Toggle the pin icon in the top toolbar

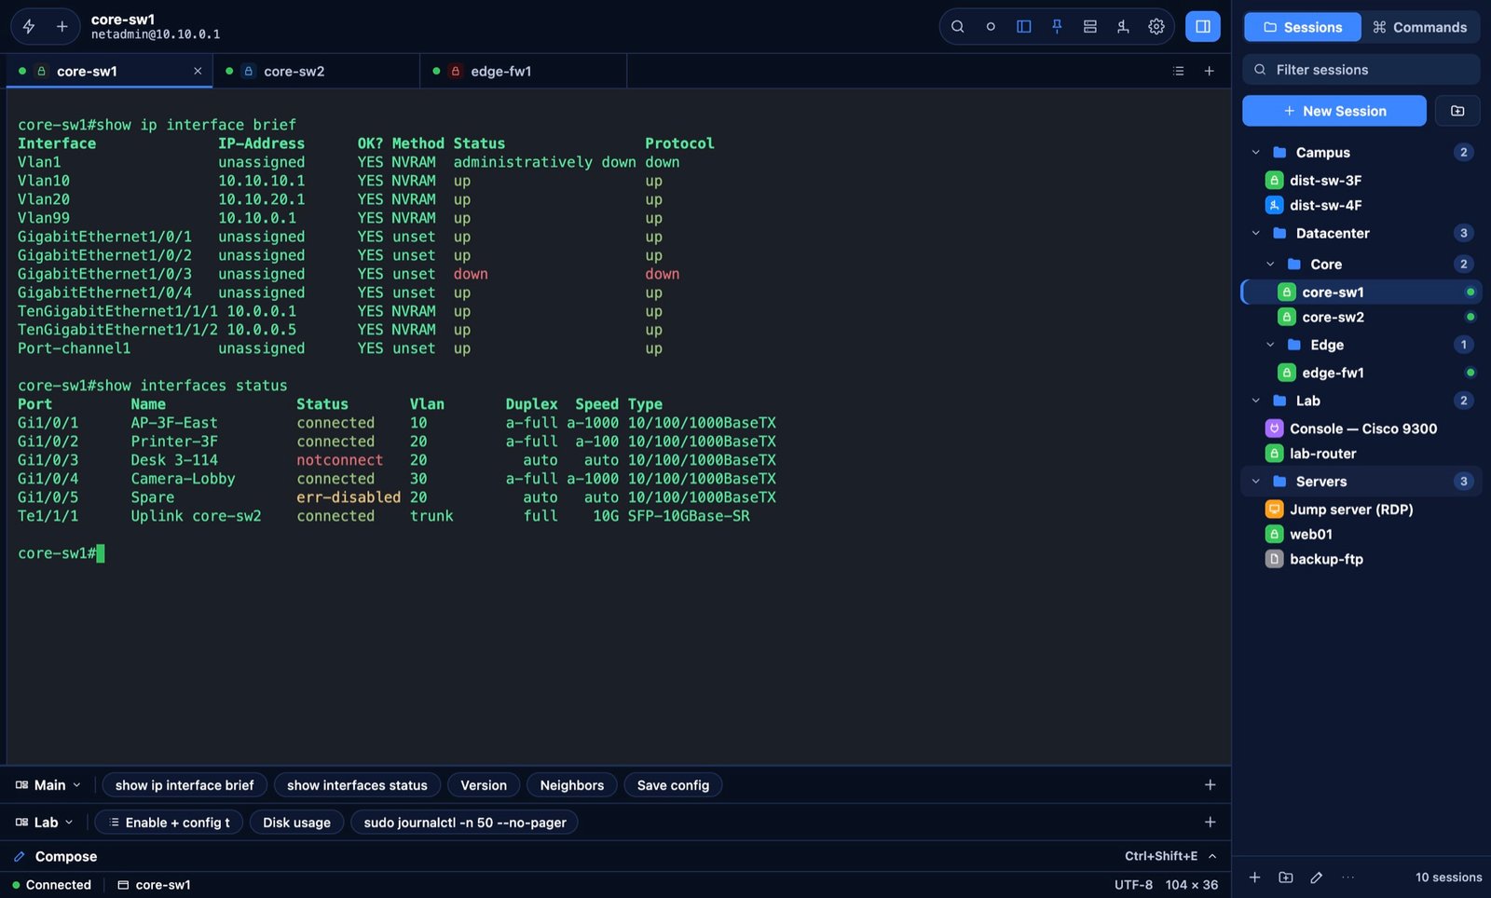1057,27
